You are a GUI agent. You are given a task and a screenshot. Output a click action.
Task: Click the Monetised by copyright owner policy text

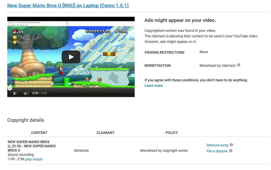[164, 150]
